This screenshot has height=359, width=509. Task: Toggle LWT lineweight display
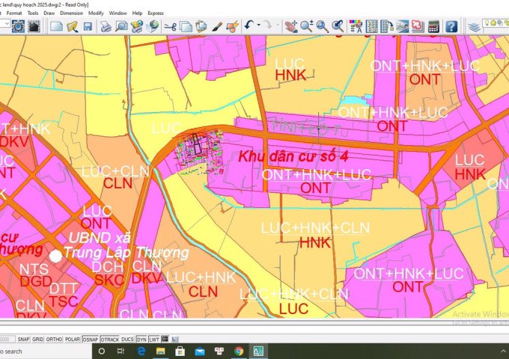(154, 340)
